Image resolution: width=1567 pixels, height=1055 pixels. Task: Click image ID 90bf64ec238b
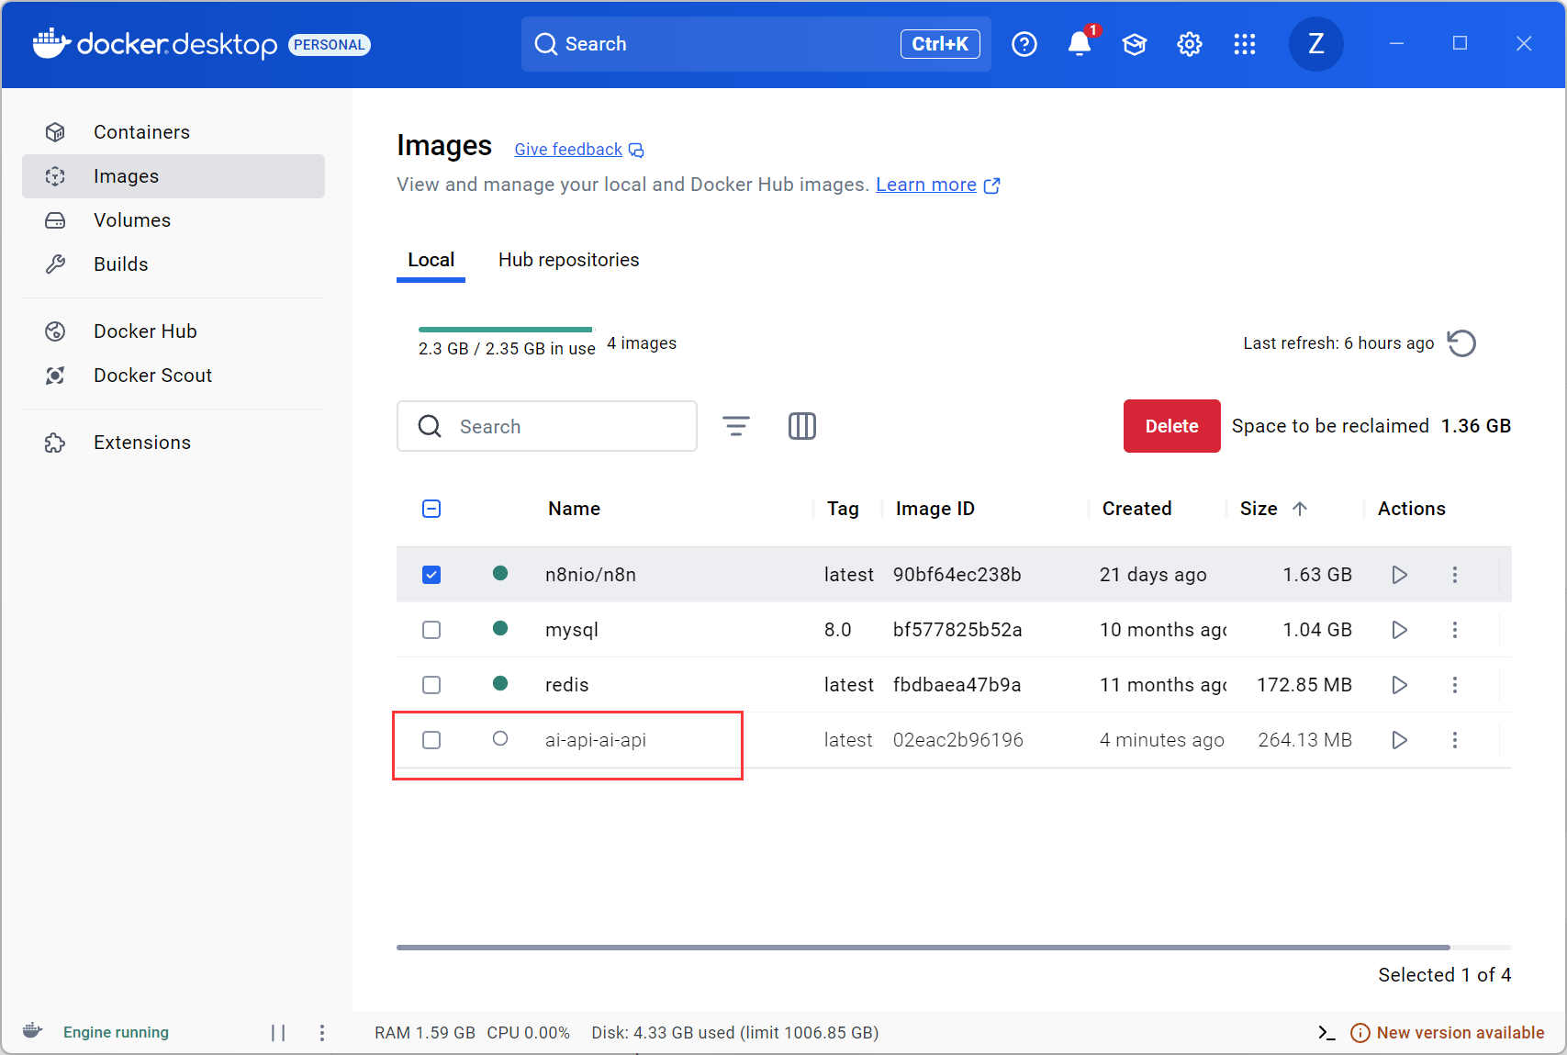[x=957, y=575]
